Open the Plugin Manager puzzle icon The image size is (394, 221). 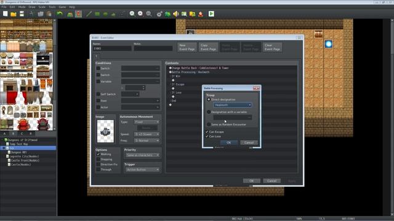tap(167, 14)
